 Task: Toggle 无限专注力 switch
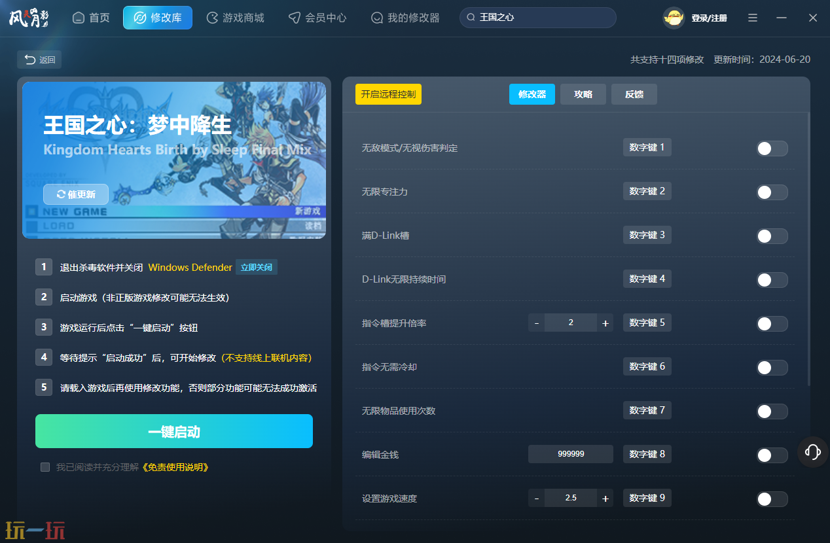click(x=772, y=192)
